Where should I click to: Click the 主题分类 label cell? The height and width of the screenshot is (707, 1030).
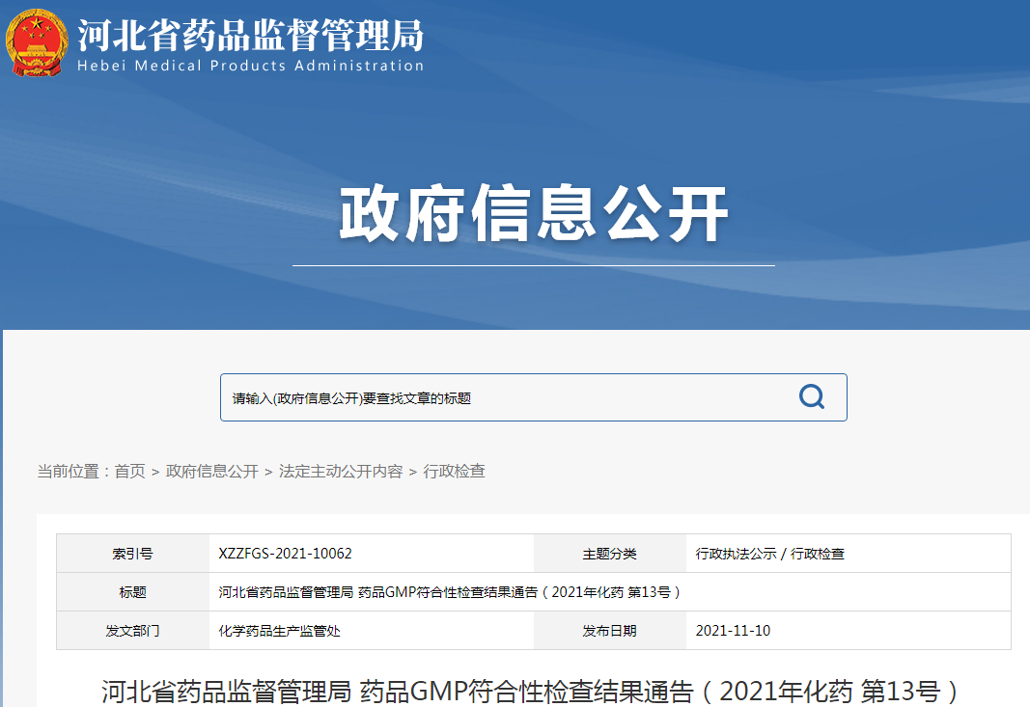pos(609,554)
